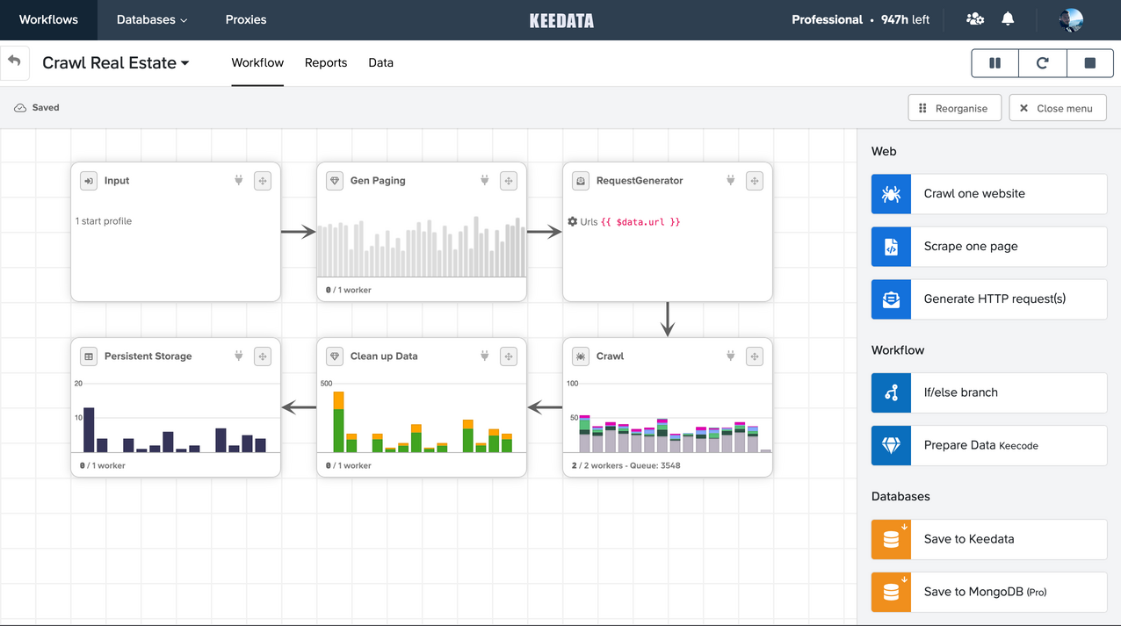Click the Persistent Storage plug icon
Screen dimensions: 1121x626
click(x=238, y=356)
